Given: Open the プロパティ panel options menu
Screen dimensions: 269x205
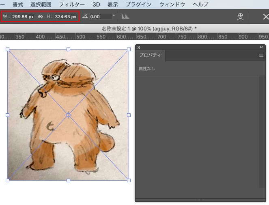Looking at the screenshot, I should pyautogui.click(x=261, y=55).
